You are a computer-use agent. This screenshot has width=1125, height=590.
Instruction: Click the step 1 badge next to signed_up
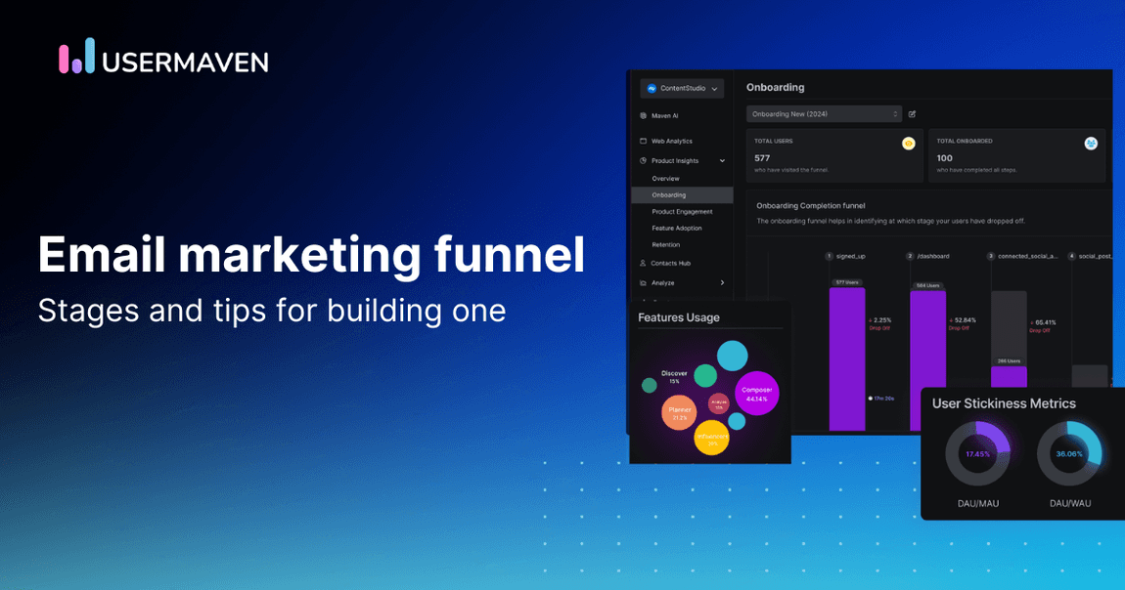(x=829, y=256)
